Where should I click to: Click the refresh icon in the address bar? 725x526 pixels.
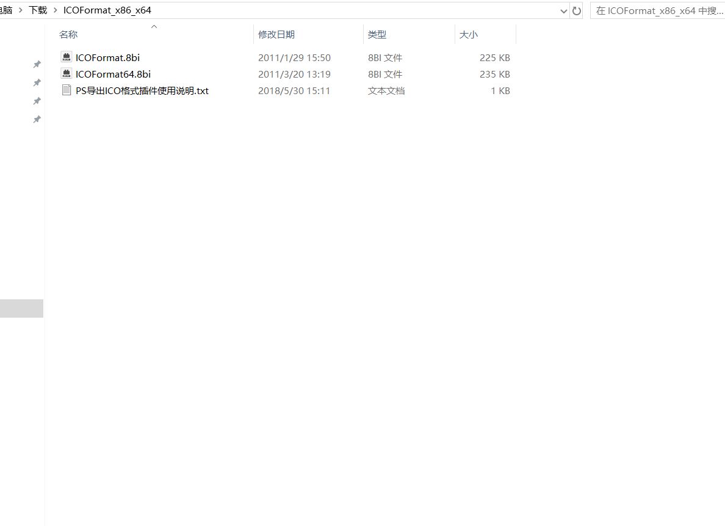577,10
